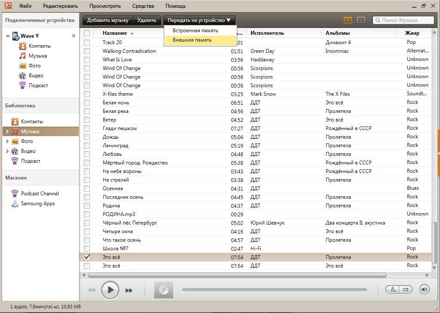440x313 pixels.
Task: Expand the library Видео tree node
Action: (7, 152)
